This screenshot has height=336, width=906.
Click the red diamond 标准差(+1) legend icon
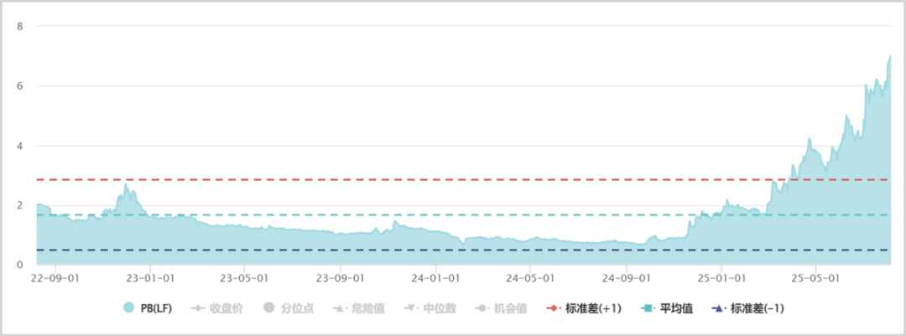tap(554, 308)
